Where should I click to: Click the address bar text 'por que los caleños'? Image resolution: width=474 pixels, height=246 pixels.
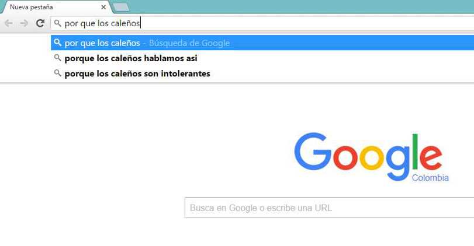pyautogui.click(x=102, y=23)
